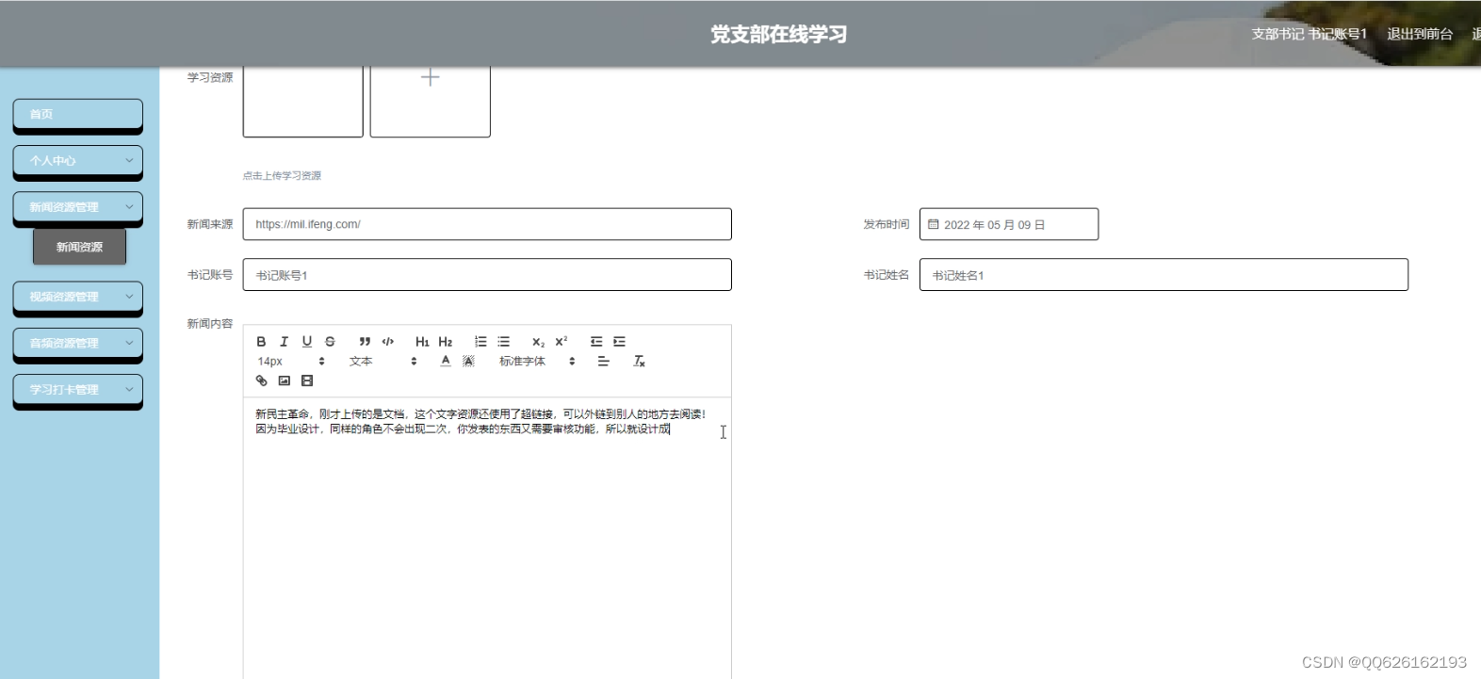1481x679 pixels.
Task: Apply the H2 heading style
Action: coord(446,342)
